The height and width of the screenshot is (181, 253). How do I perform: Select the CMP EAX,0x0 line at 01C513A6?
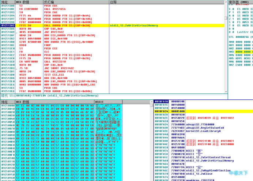(53, 29)
